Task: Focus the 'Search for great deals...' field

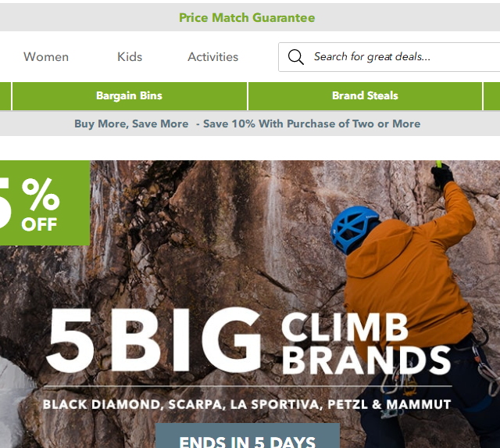Action: coord(389,57)
